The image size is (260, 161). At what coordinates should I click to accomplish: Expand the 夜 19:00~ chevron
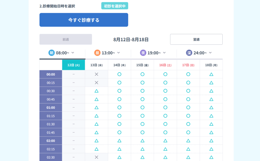coord(164,53)
